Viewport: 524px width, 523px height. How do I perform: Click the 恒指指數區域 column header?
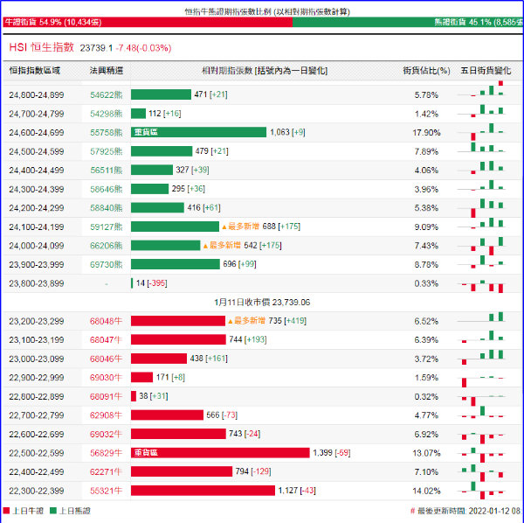35,71
